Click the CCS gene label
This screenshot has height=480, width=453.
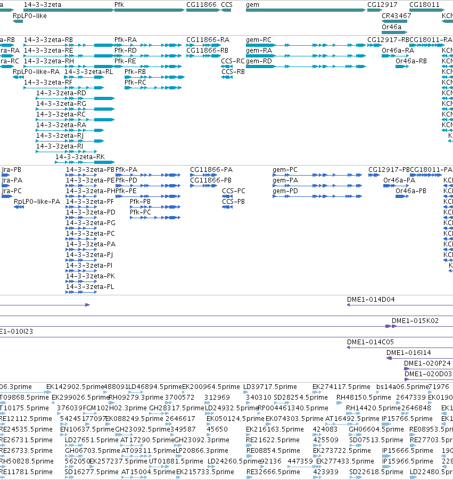pos(227,5)
